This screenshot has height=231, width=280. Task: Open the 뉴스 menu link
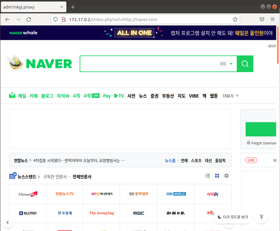click(x=143, y=96)
